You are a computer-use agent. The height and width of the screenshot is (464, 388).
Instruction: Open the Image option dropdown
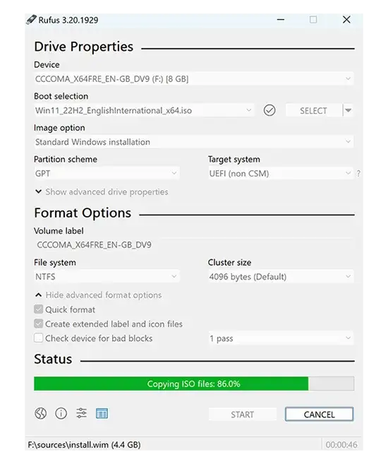[x=193, y=142]
